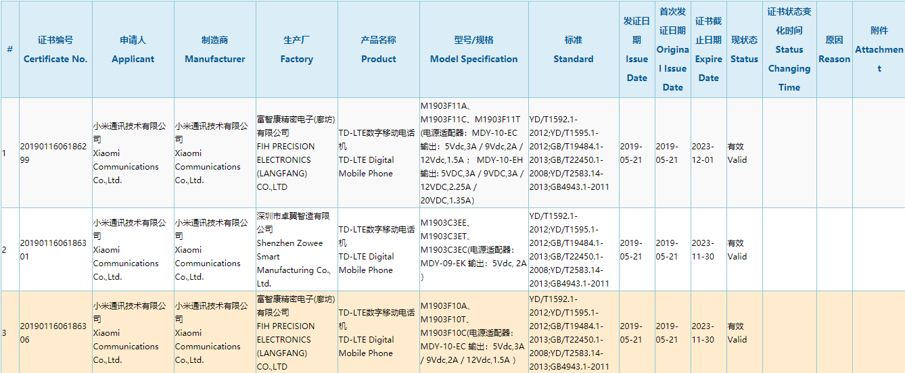Click the issue date 2019-05-21 in row 1
Image resolution: width=905 pixels, height=373 pixels.
point(632,153)
